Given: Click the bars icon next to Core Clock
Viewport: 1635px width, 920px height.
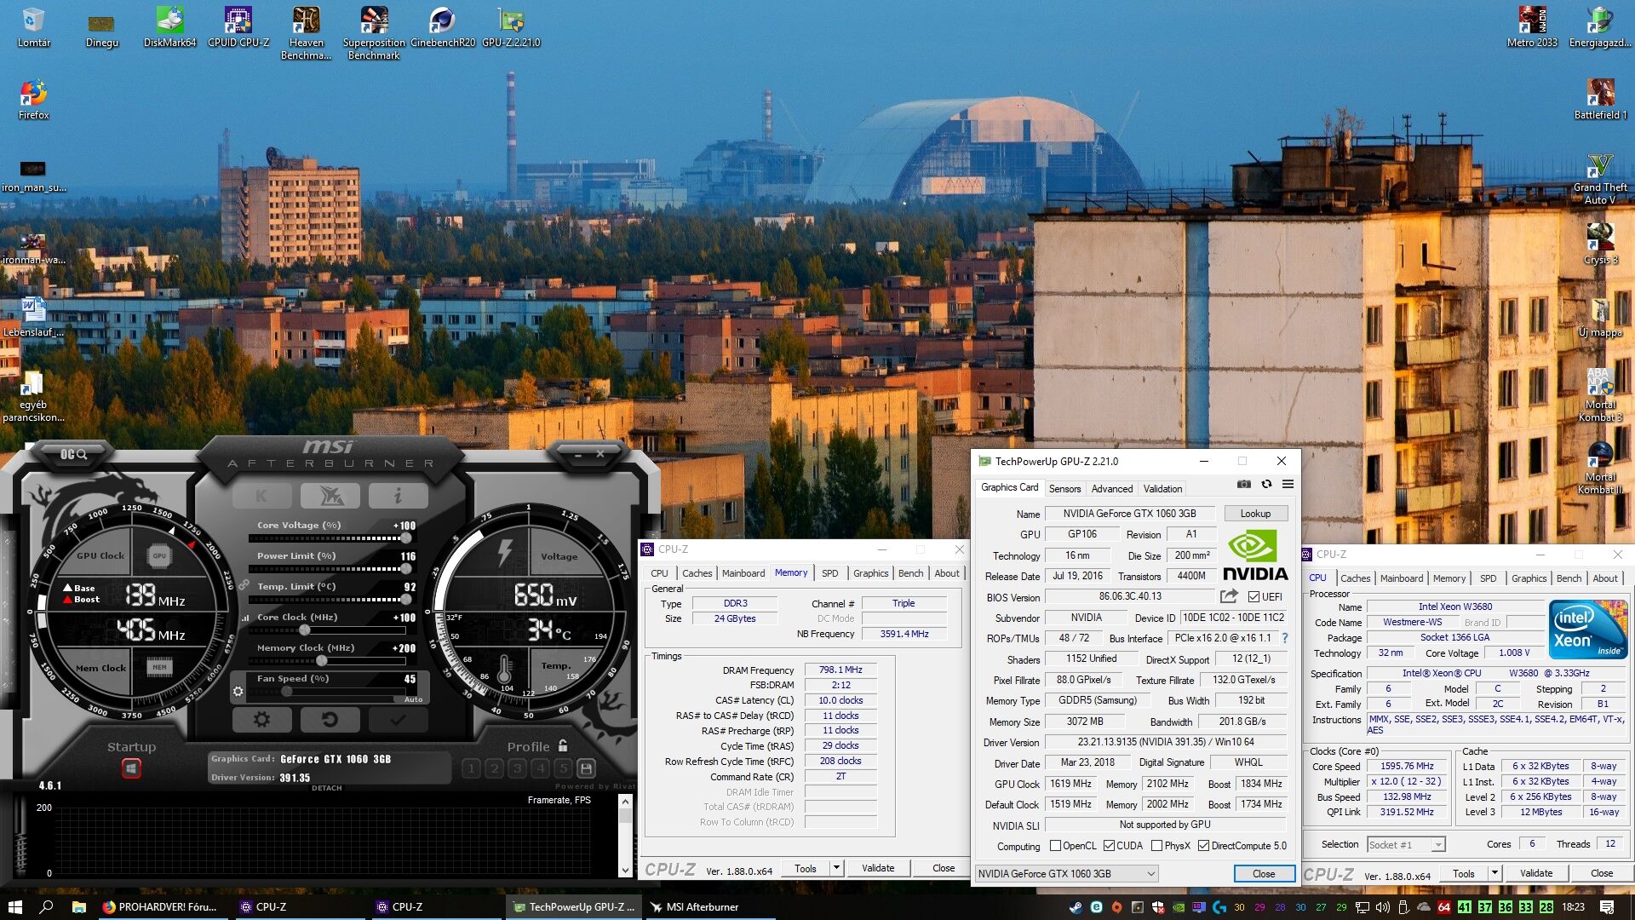Looking at the screenshot, I should [x=245, y=618].
